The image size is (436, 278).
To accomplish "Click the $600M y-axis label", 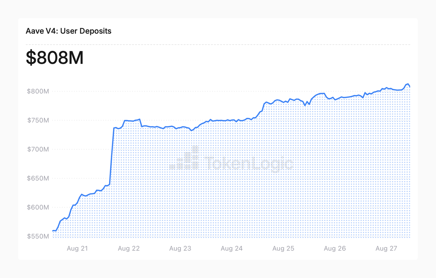I will 38,207.
